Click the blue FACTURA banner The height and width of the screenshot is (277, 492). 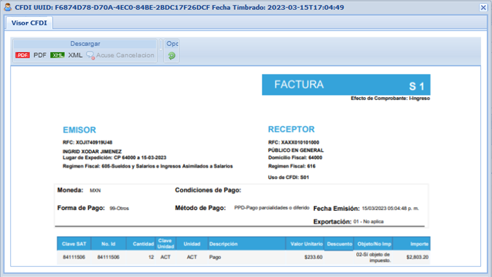(345, 85)
